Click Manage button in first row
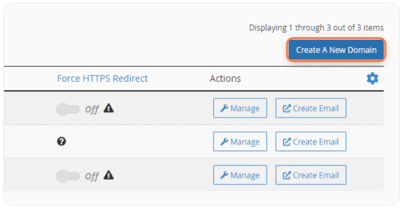405x209 pixels. click(240, 108)
